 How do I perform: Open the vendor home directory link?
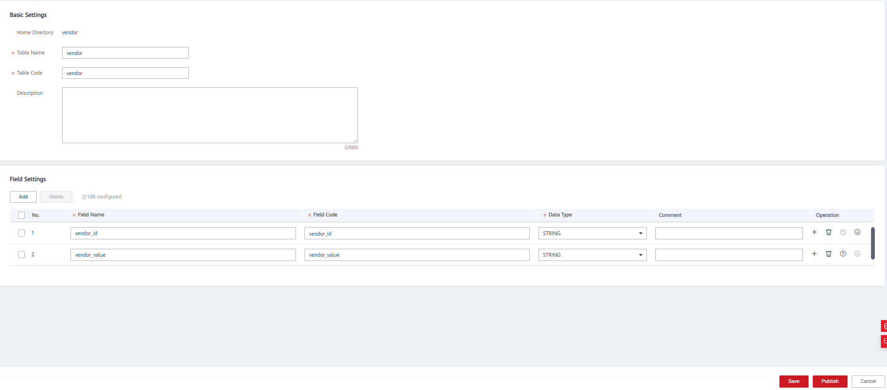(x=70, y=32)
